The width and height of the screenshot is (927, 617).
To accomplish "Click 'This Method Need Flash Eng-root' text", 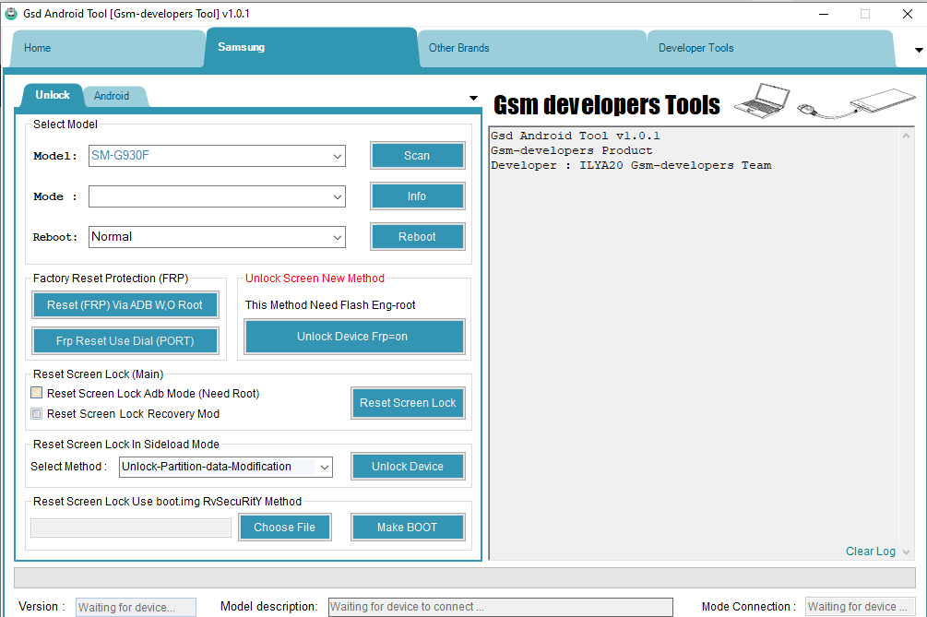I will 330,305.
